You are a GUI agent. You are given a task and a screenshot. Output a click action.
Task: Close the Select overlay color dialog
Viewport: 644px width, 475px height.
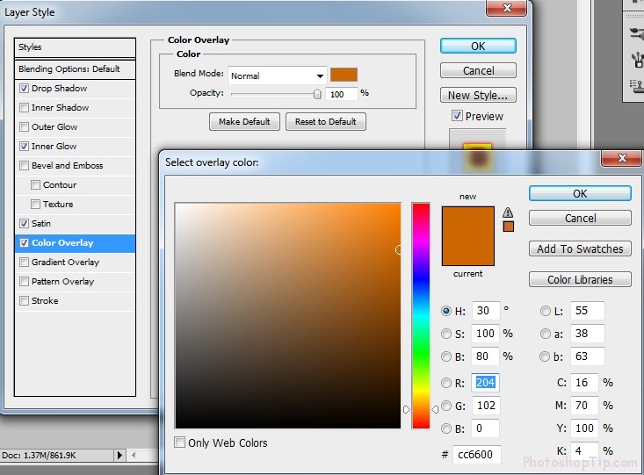click(x=622, y=158)
